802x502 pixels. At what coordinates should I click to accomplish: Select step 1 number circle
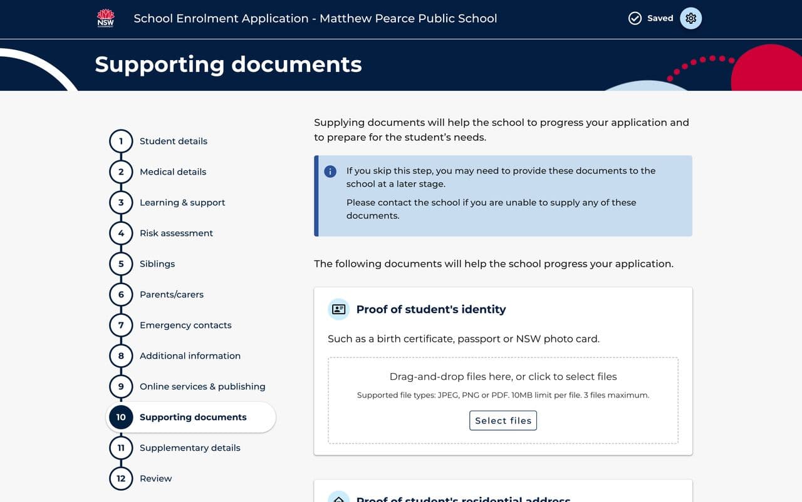(x=121, y=141)
